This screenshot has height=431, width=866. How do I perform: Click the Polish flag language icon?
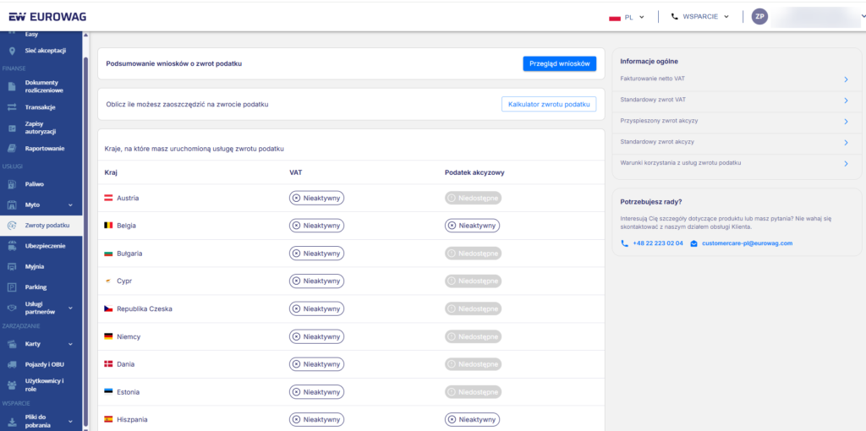tap(615, 17)
